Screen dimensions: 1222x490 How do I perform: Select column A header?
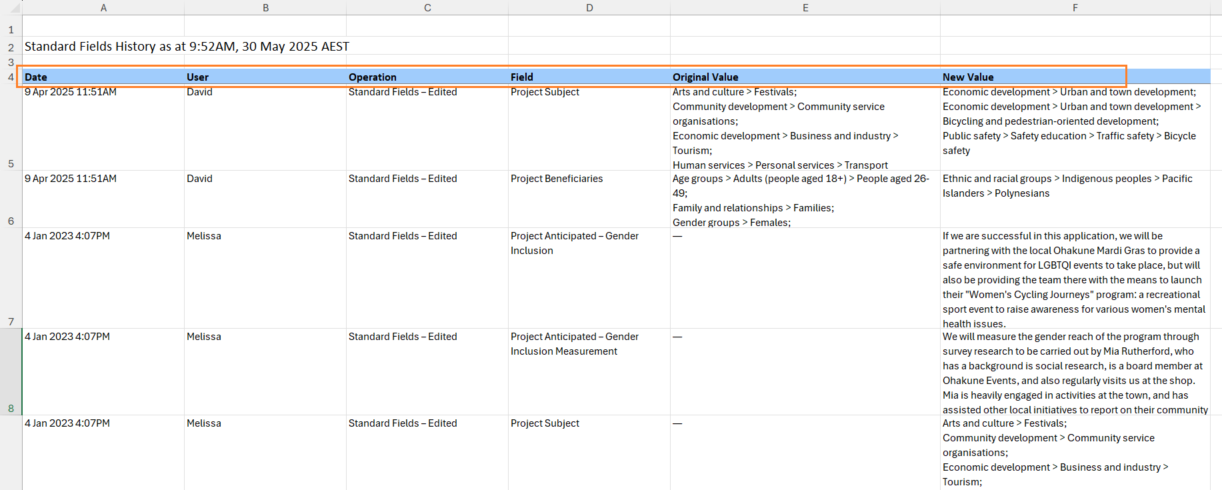[x=103, y=7]
